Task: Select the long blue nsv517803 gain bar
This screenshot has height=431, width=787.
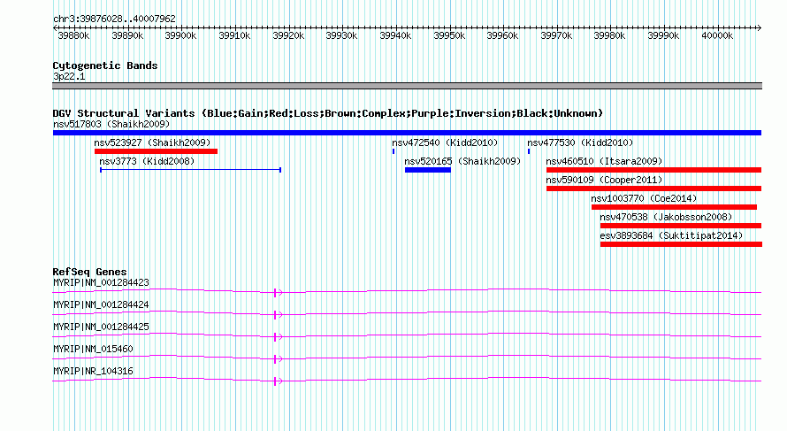Action: [x=407, y=133]
